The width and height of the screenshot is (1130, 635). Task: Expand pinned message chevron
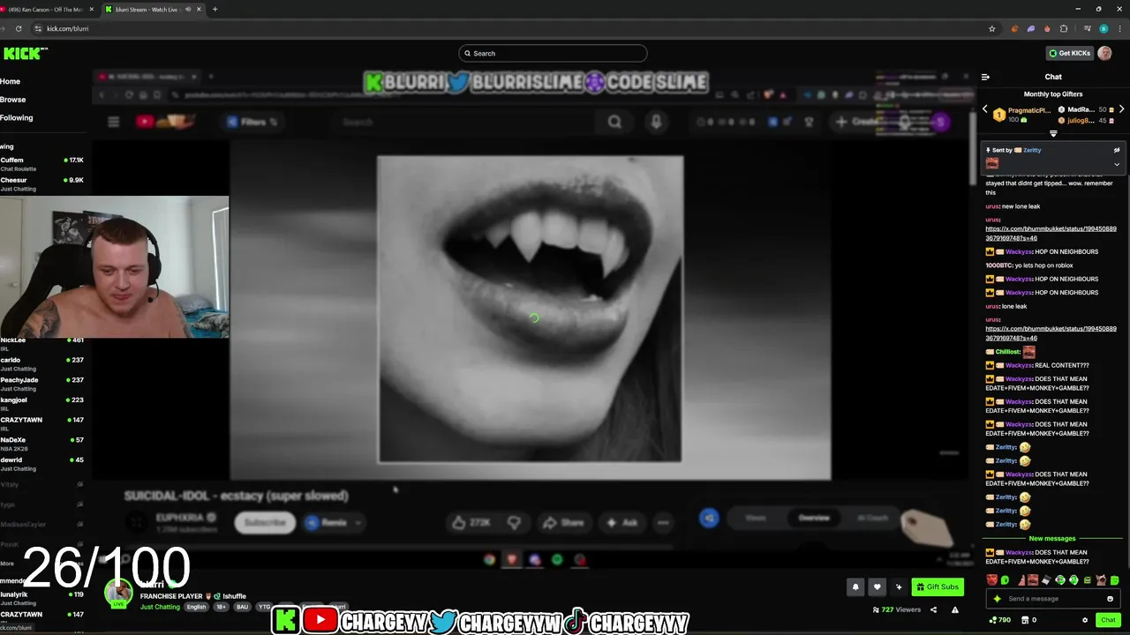1116,164
